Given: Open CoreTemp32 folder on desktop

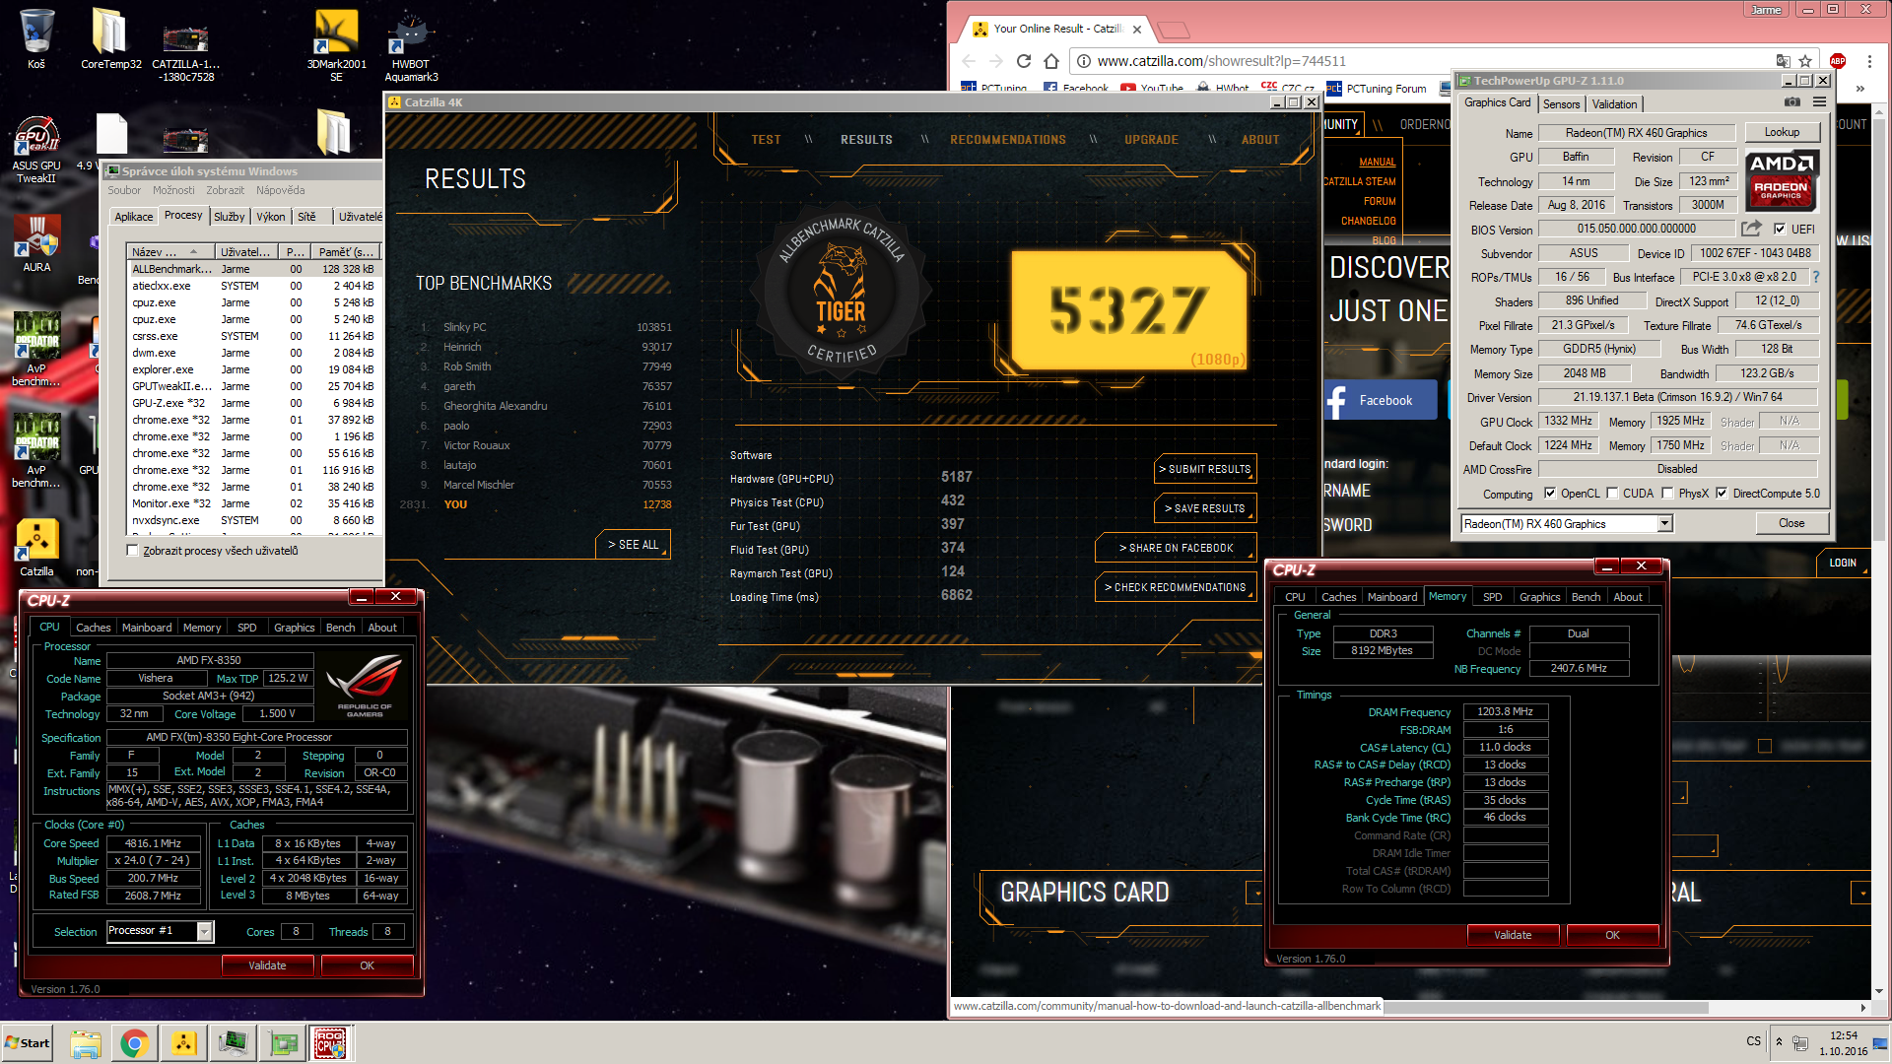Looking at the screenshot, I should 110,39.
